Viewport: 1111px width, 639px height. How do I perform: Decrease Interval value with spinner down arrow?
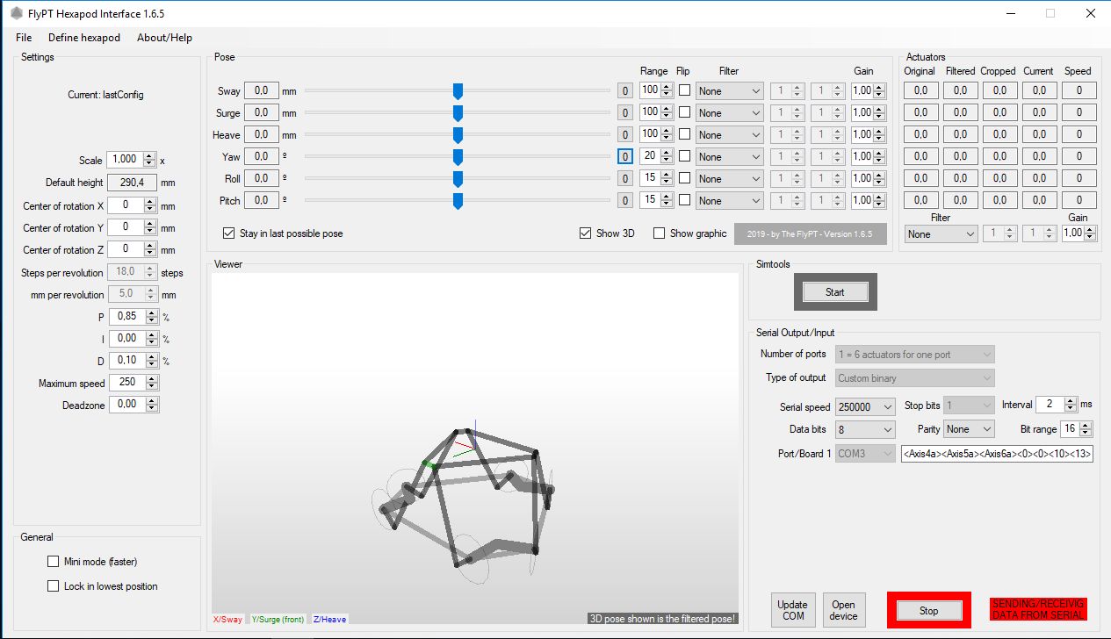click(1070, 408)
